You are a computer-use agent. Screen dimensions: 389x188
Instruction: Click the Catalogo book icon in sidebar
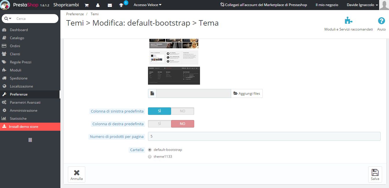pyautogui.click(x=4, y=38)
